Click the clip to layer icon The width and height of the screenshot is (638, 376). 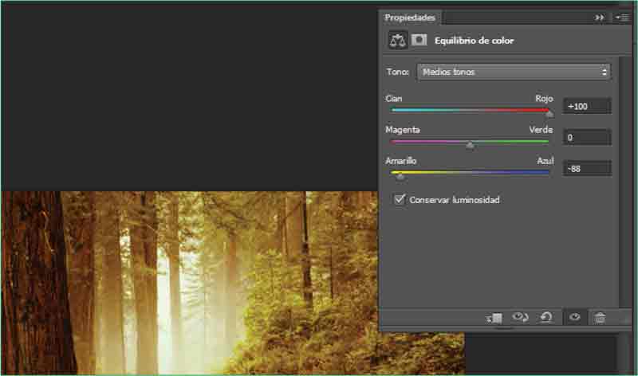click(494, 318)
